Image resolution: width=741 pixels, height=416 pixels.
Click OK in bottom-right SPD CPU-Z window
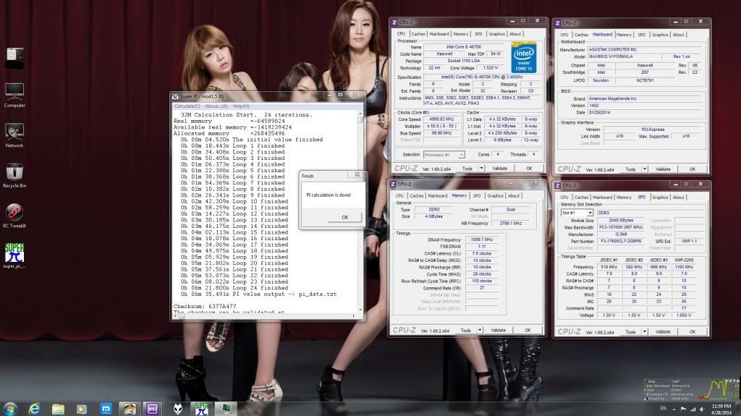pos(693,332)
